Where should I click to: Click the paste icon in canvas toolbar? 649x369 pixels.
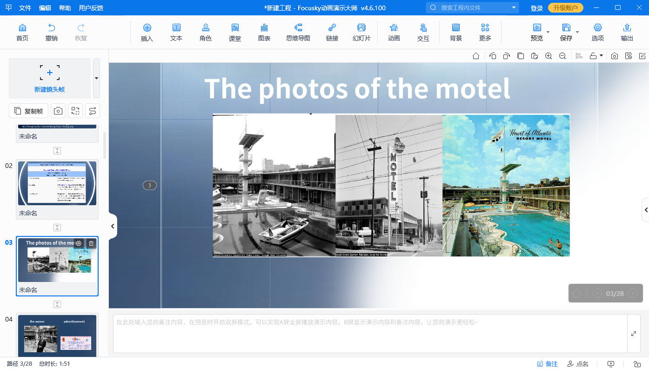coord(535,56)
